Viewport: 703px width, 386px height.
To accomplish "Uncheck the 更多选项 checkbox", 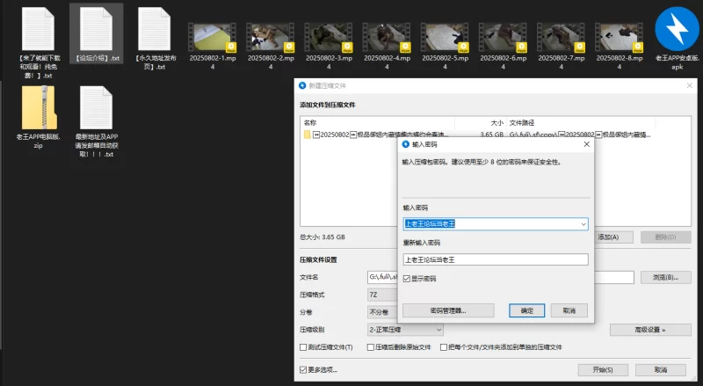I will point(304,369).
